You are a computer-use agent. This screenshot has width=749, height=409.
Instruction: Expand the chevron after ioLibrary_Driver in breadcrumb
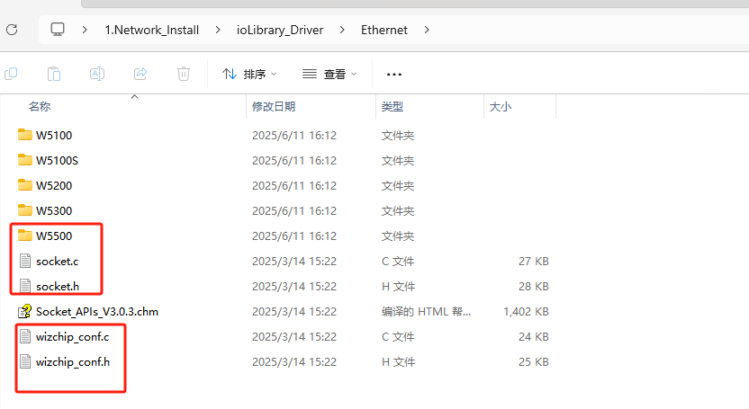[x=342, y=30]
